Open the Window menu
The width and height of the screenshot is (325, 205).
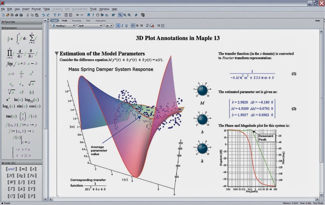click(104, 9)
